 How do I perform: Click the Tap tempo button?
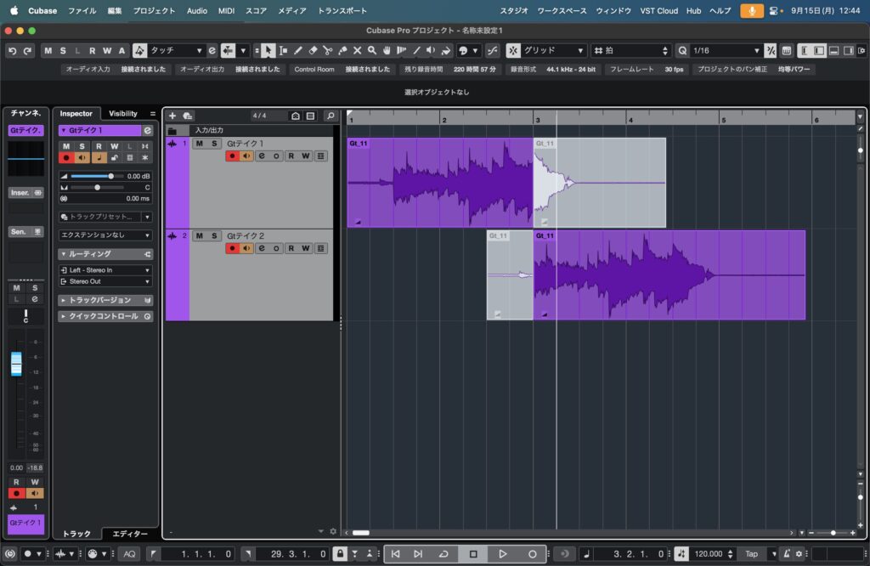click(x=751, y=554)
